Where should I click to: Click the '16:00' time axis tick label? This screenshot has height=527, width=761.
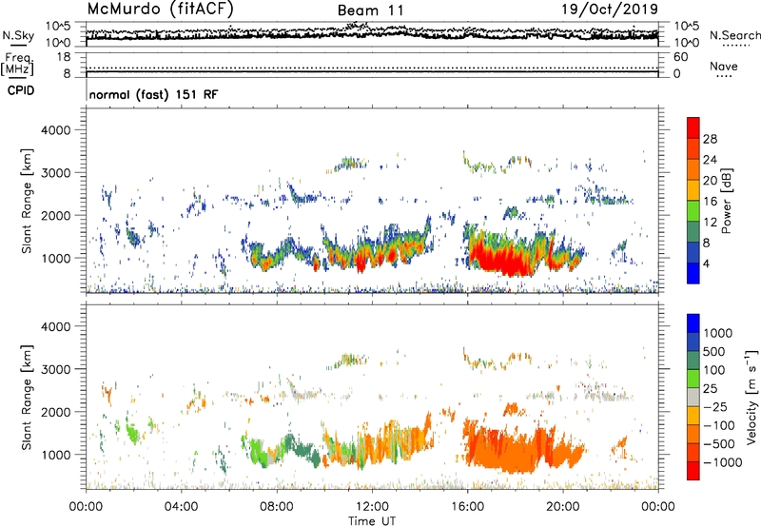point(467,506)
